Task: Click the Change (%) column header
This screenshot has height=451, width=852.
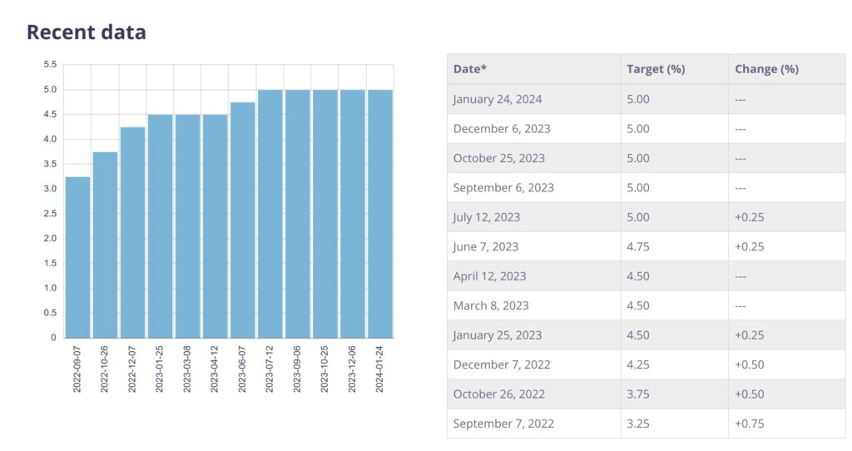Action: pos(766,69)
